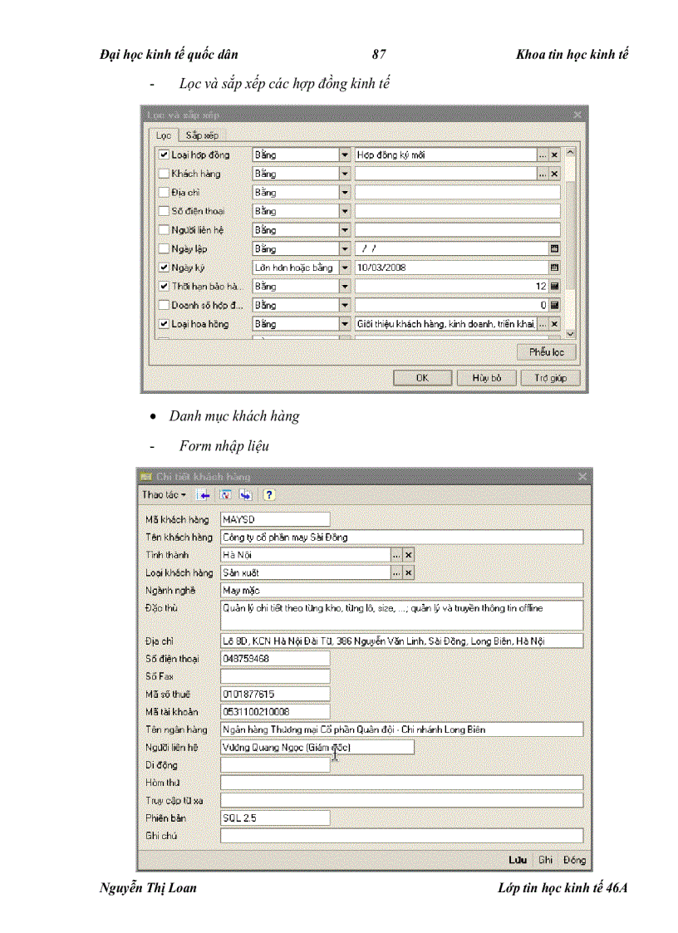
Task: Expand the Ngày ký comparison operator dropdown
Action: click(345, 268)
